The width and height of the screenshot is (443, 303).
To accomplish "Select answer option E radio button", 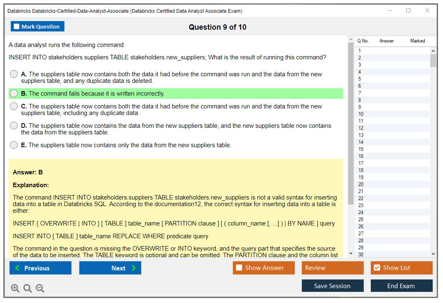I will pyautogui.click(x=13, y=145).
